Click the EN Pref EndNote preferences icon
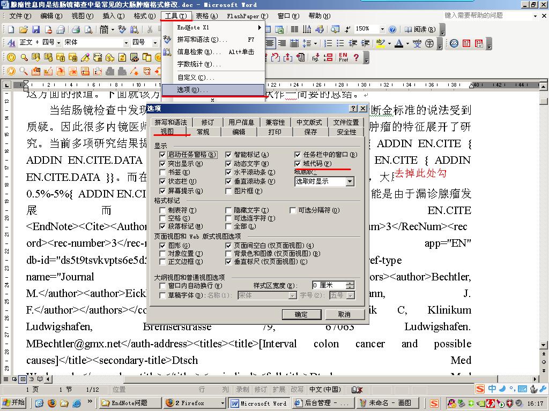This screenshot has width=549, height=411. (x=343, y=57)
